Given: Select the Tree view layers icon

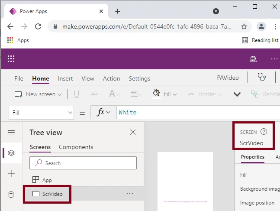Looking at the screenshot, I should pyautogui.click(x=11, y=153).
